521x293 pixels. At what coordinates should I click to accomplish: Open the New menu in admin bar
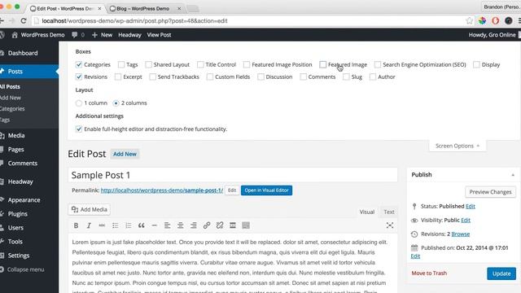click(x=102, y=35)
